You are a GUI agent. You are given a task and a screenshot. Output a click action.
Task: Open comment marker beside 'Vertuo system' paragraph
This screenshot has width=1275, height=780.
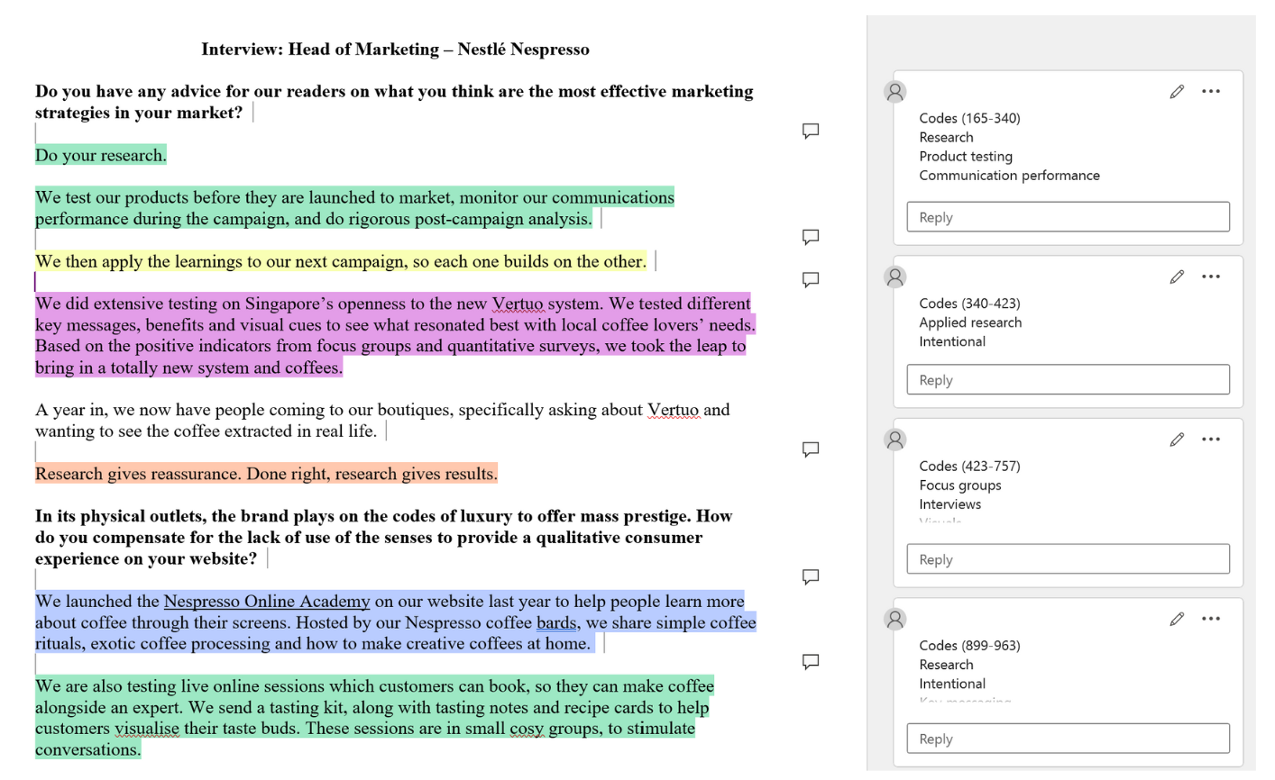811,280
